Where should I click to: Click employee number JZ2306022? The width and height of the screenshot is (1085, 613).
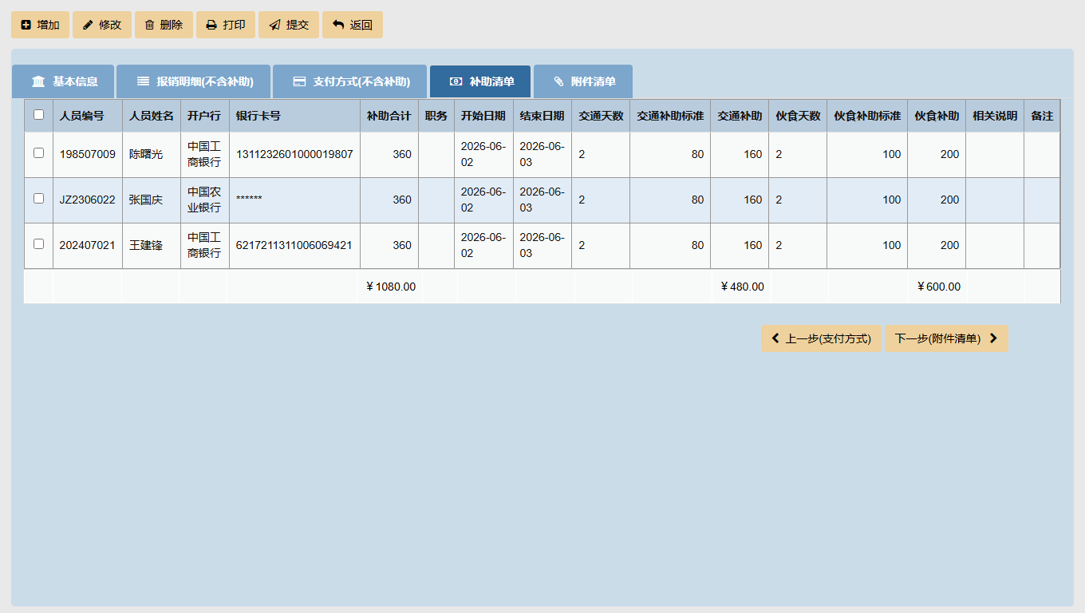(x=87, y=200)
